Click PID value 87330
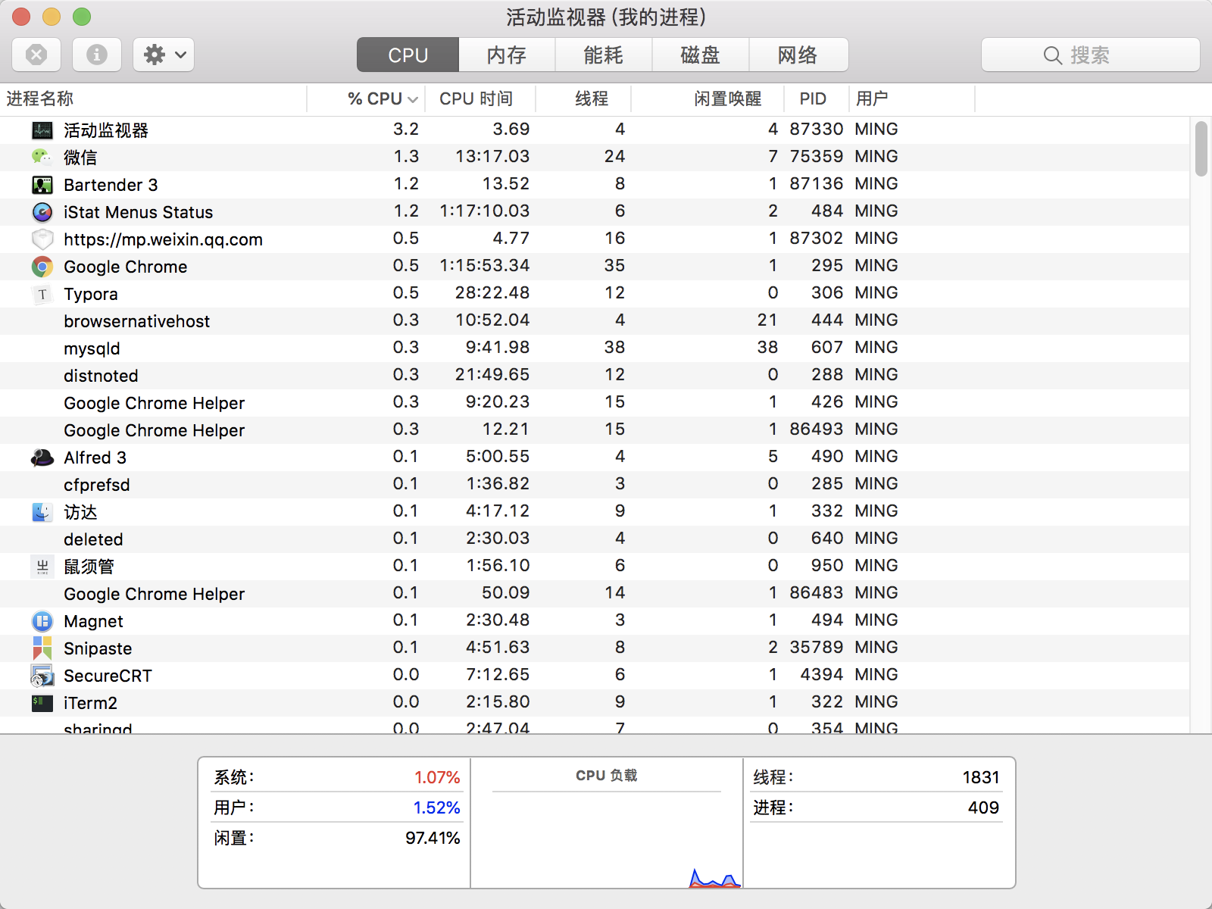 tap(816, 130)
